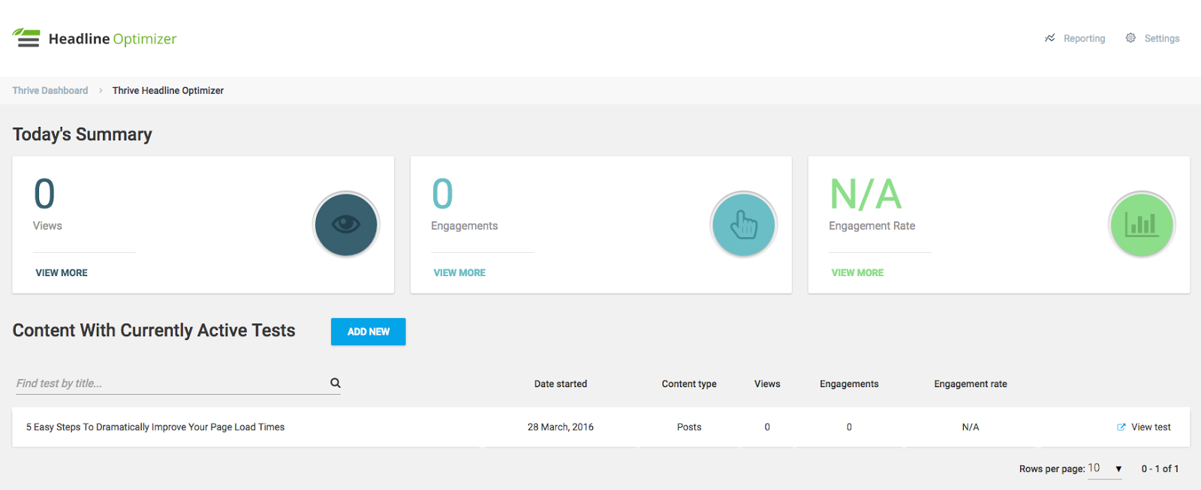Open the Reporting menu item
The width and height of the screenshot is (1201, 490).
tap(1075, 38)
